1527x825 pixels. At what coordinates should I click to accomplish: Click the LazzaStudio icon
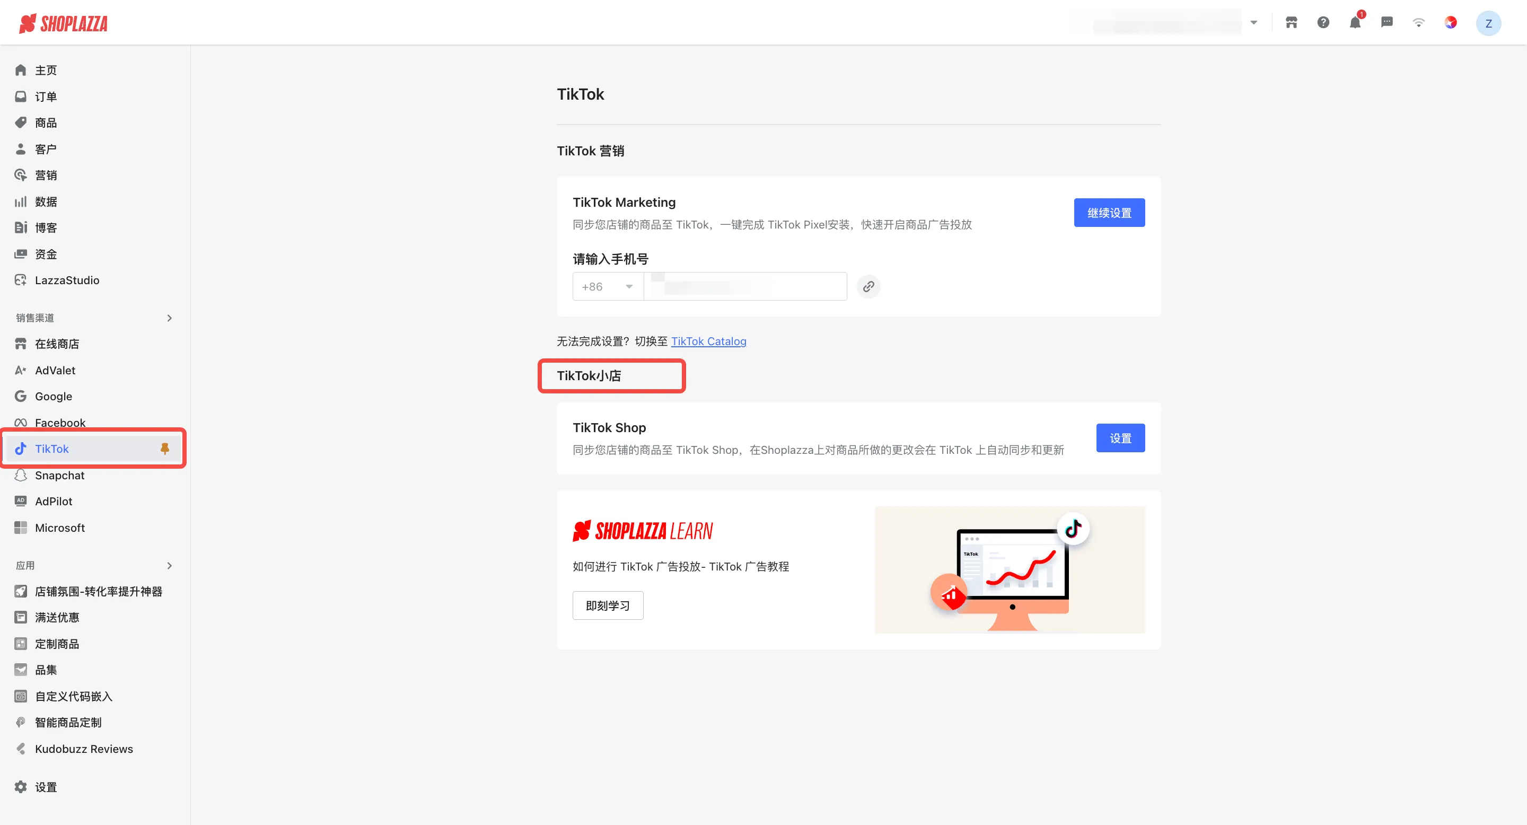tap(21, 280)
